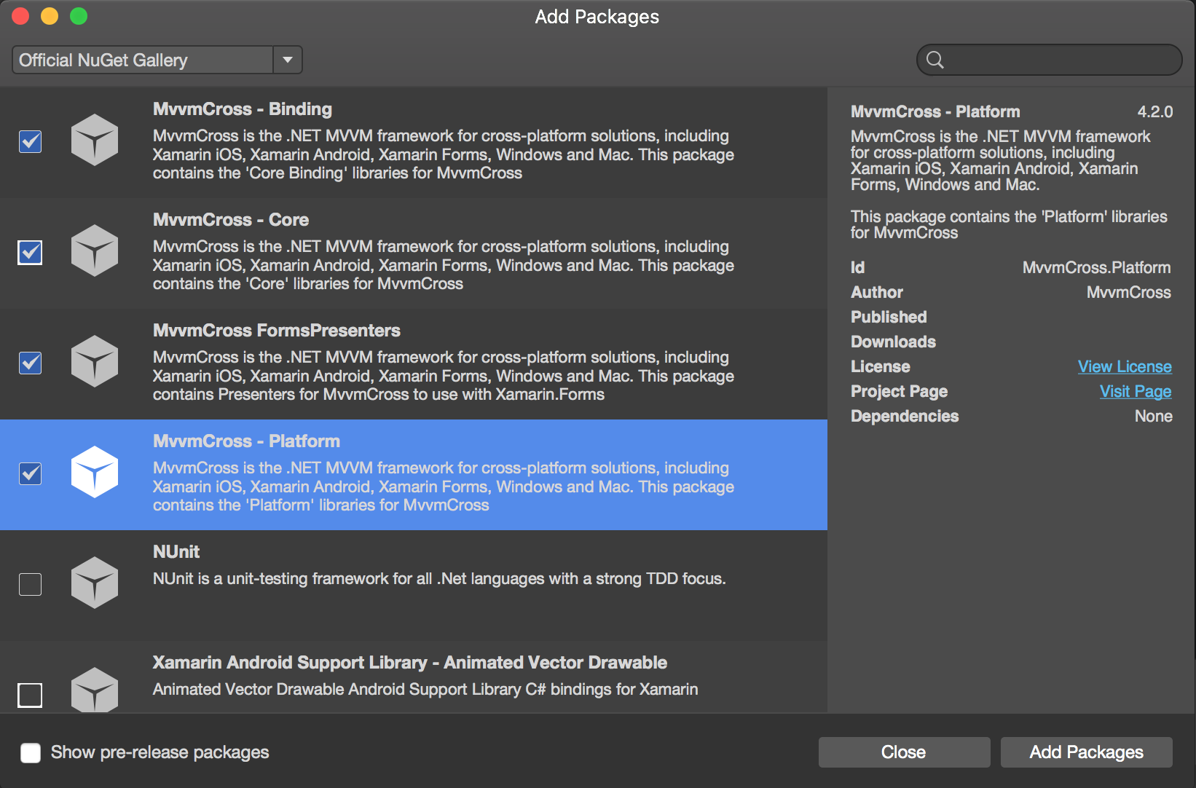
Task: Click the search magnifier icon
Action: (935, 60)
